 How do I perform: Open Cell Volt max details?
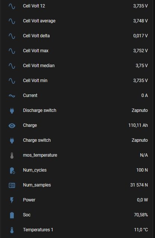77,51
